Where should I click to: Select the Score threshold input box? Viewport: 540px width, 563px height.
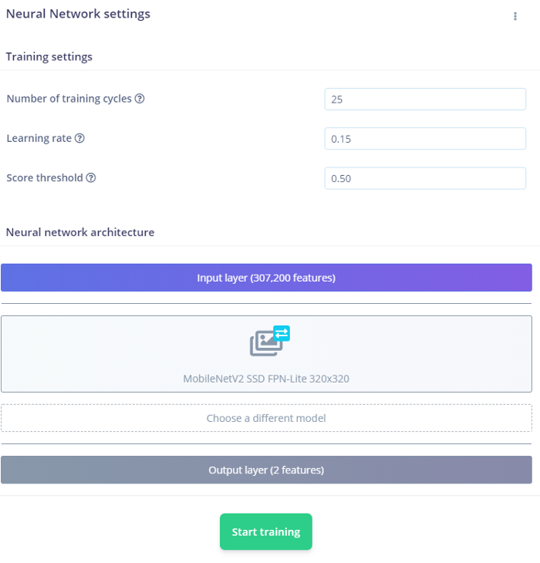425,178
